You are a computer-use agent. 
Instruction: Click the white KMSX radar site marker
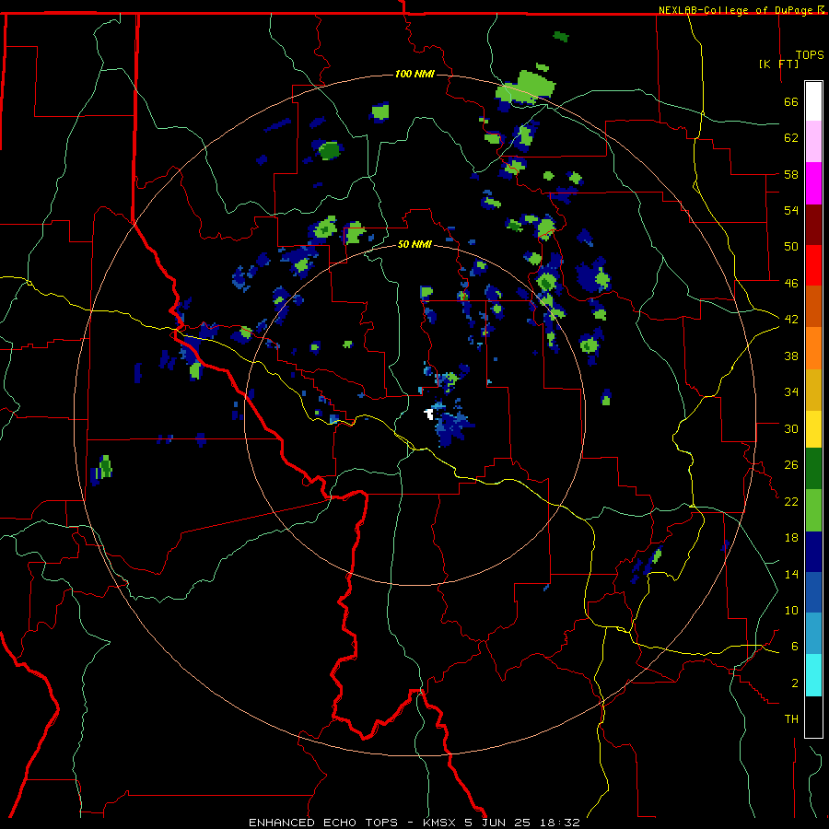coord(430,414)
